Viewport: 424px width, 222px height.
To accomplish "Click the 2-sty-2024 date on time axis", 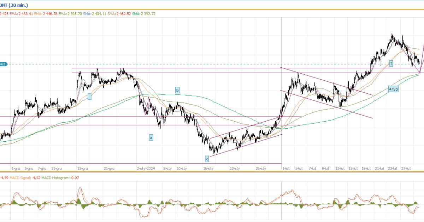I will click(146, 169).
